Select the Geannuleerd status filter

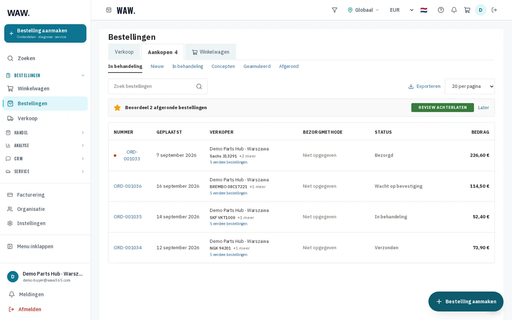[x=257, y=66]
